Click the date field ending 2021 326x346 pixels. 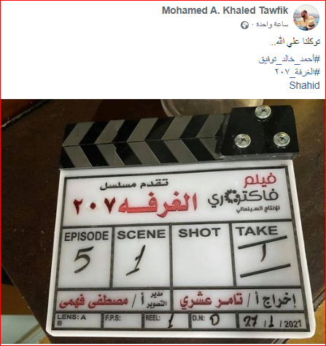coord(272,323)
